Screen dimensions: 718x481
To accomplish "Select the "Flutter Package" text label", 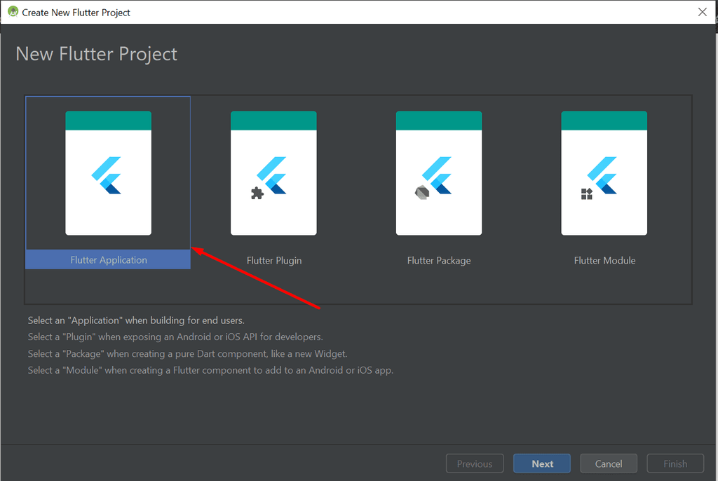I will (x=439, y=260).
